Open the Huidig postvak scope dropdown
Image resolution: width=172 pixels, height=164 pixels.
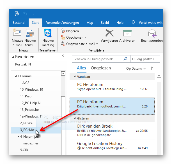pos(145,59)
